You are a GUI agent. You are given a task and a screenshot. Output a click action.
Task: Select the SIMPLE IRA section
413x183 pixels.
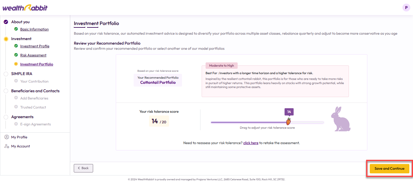(22, 74)
